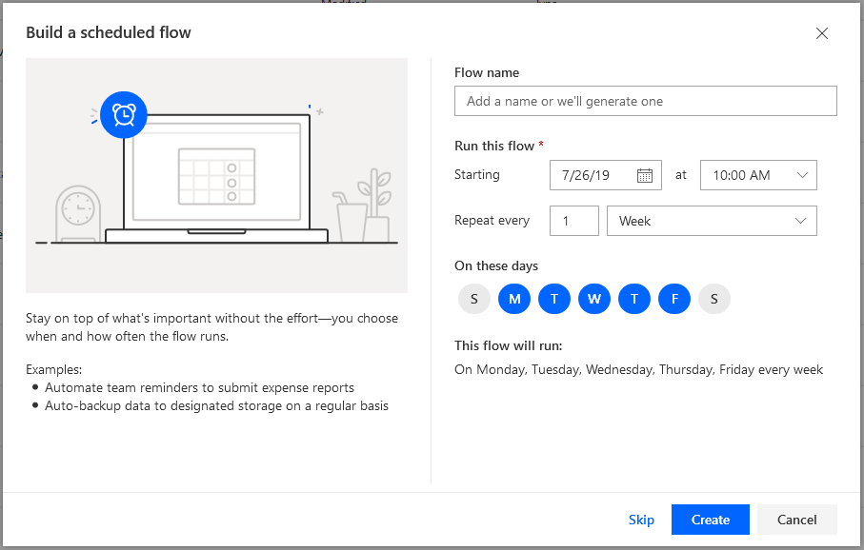Click the blue alarm clock illustration icon
This screenshot has height=550, width=864.
click(x=123, y=114)
